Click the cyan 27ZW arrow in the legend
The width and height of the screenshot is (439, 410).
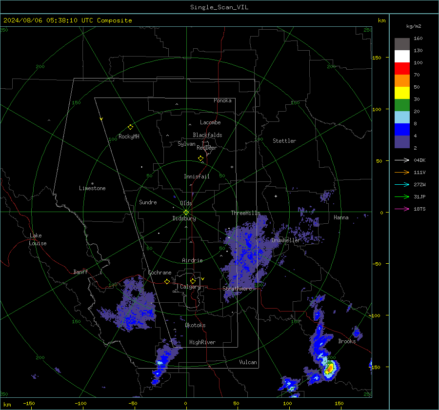coord(402,184)
